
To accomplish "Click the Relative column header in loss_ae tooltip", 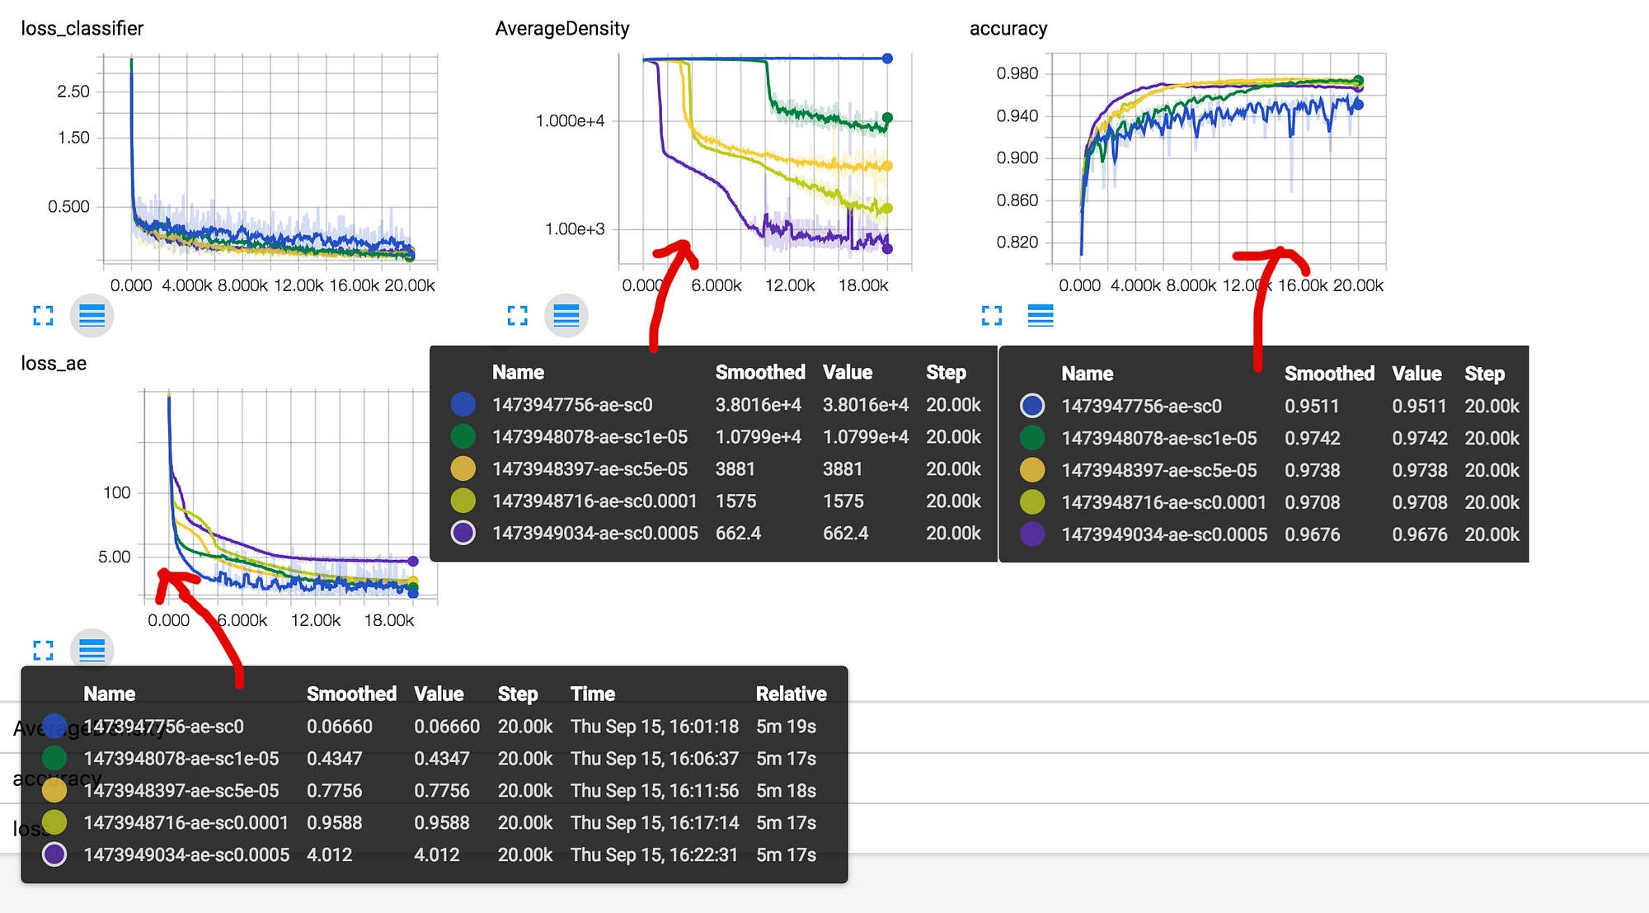I will (x=791, y=694).
